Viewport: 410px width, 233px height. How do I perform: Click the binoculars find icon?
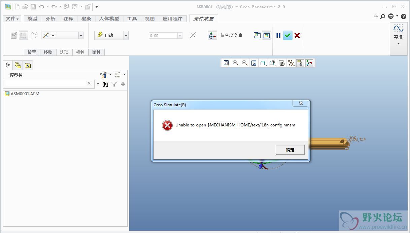(105, 84)
